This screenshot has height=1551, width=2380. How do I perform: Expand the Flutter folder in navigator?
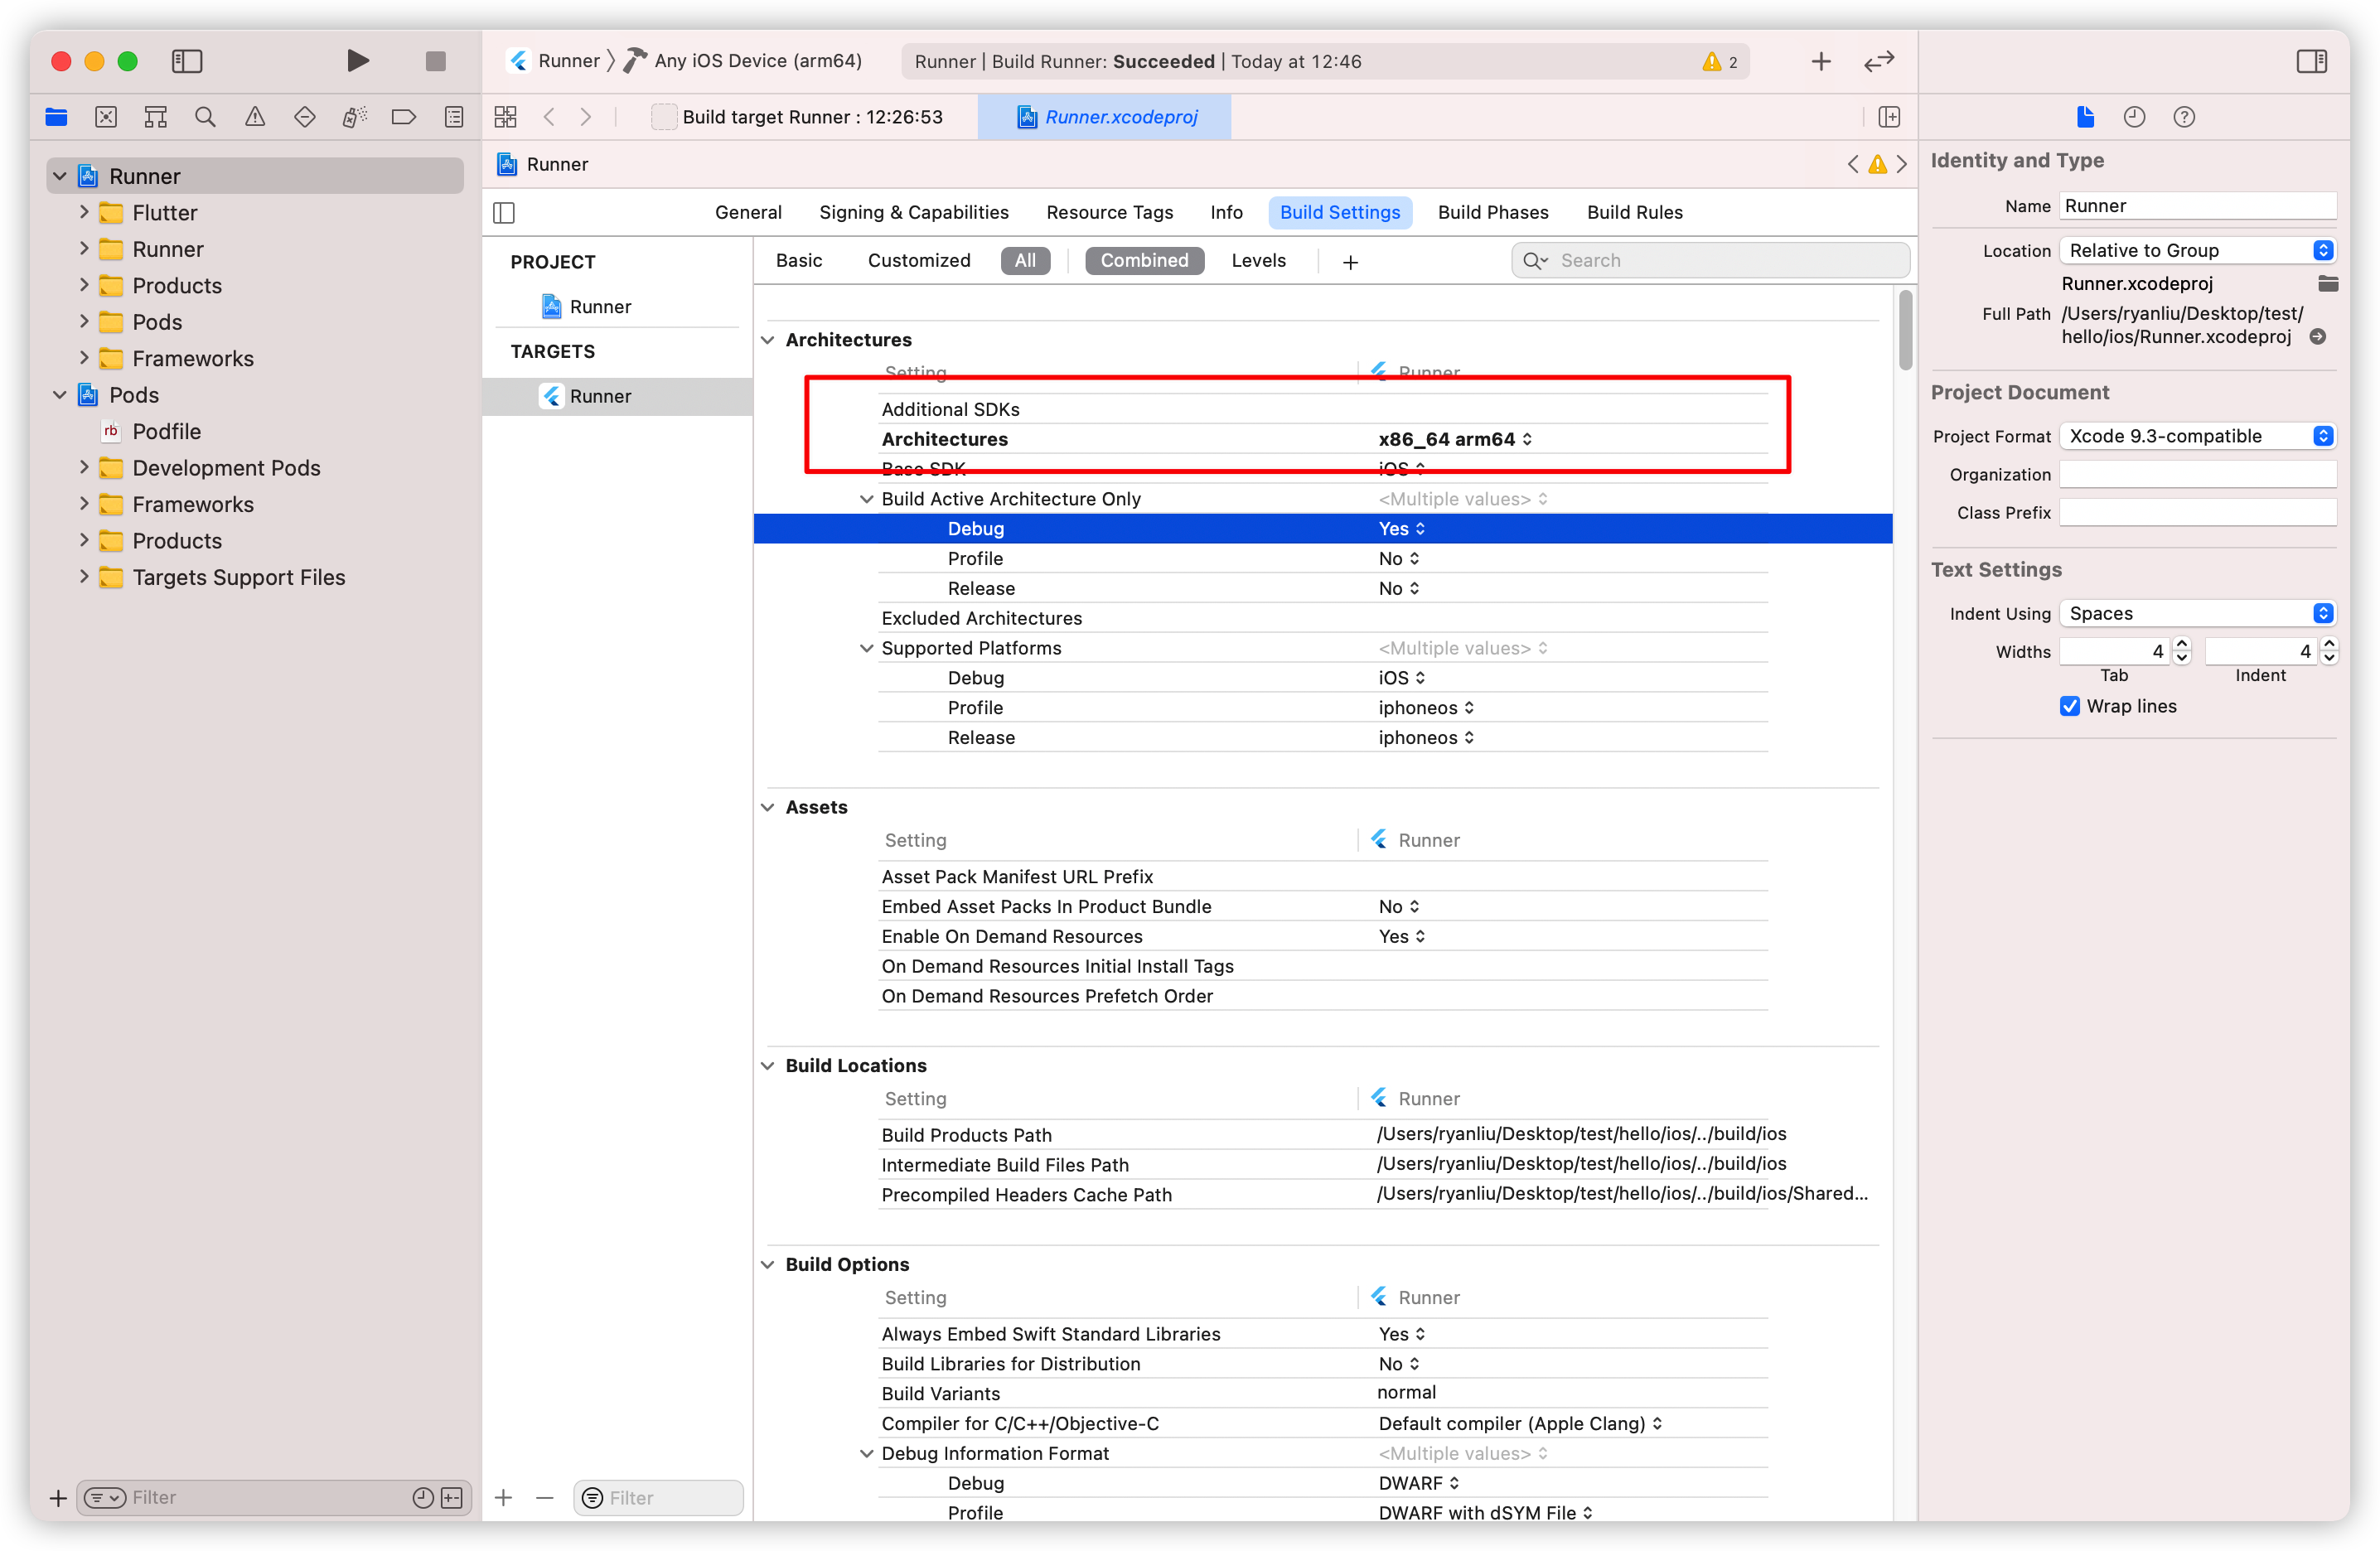click(x=84, y=212)
